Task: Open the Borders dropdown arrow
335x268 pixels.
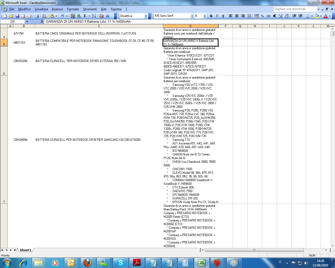Action: pyautogui.click(x=312, y=16)
